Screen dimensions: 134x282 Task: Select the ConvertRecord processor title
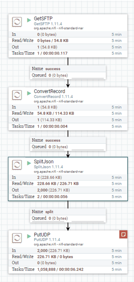pos(50,92)
